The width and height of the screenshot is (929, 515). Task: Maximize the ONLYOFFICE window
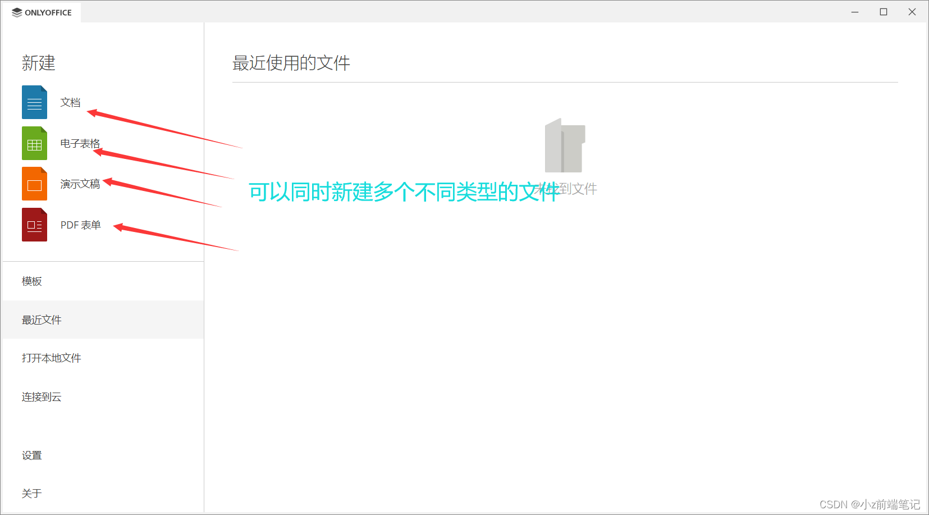point(884,12)
